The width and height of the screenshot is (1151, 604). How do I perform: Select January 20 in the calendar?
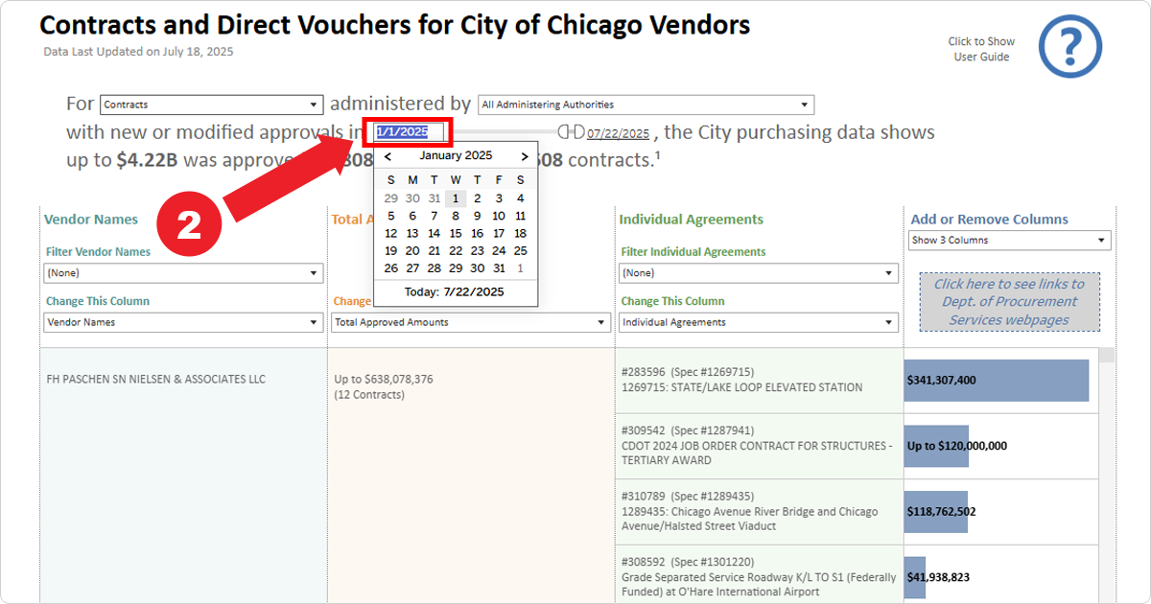pos(412,250)
